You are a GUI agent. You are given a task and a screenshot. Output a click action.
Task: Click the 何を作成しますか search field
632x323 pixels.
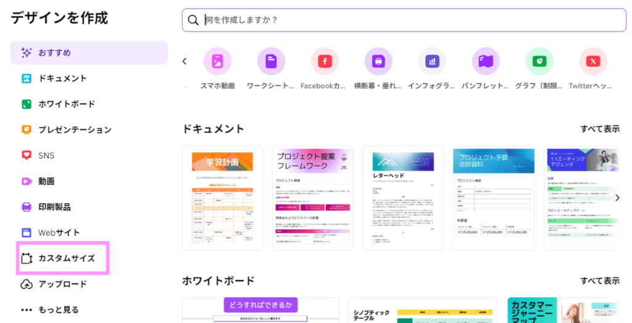click(x=407, y=20)
